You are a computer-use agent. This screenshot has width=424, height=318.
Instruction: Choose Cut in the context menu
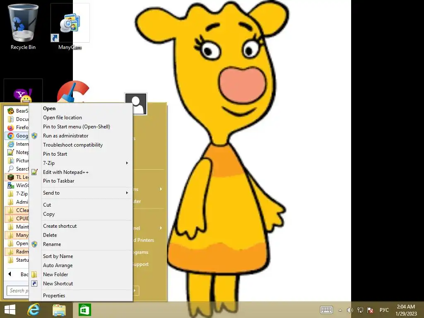(x=81, y=205)
